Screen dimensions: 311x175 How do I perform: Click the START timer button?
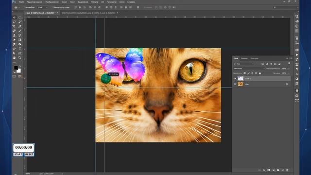[x=18, y=155]
